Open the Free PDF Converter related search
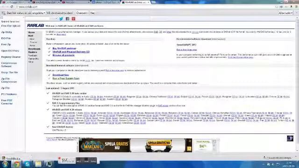The height and width of the screenshot is (168, 299). (x=7, y=102)
